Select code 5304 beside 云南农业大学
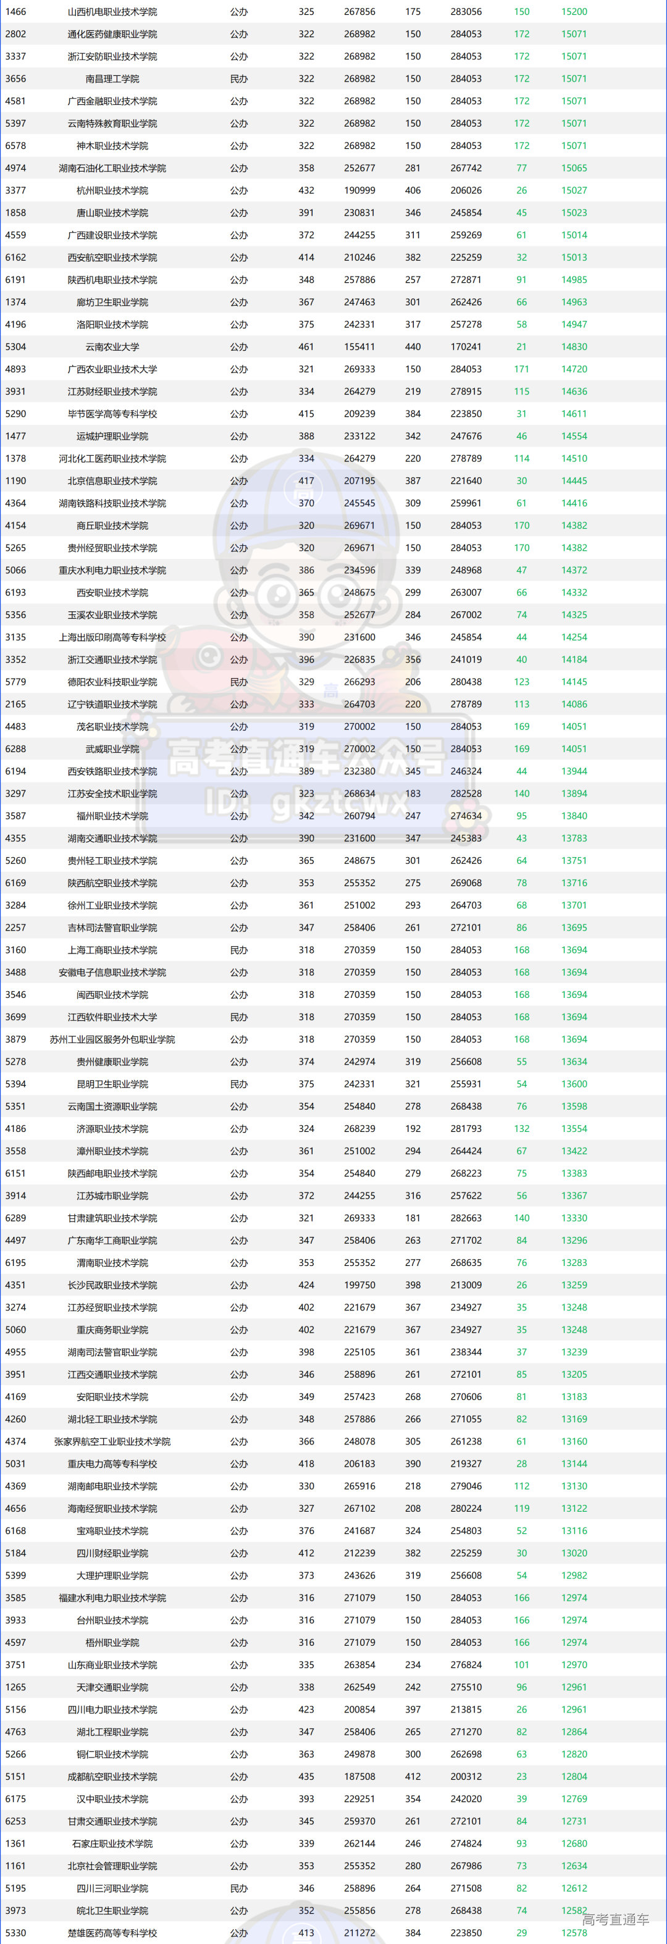The width and height of the screenshot is (667, 1944). click(16, 347)
